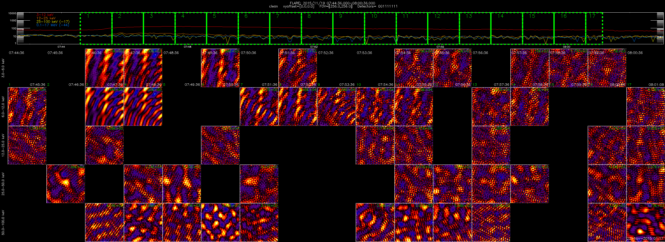Image resolution: width=665 pixels, height=242 pixels.
Task: Open the 12.0-25.0 keV image labeled 1.09E+05
Action: (x=105, y=145)
